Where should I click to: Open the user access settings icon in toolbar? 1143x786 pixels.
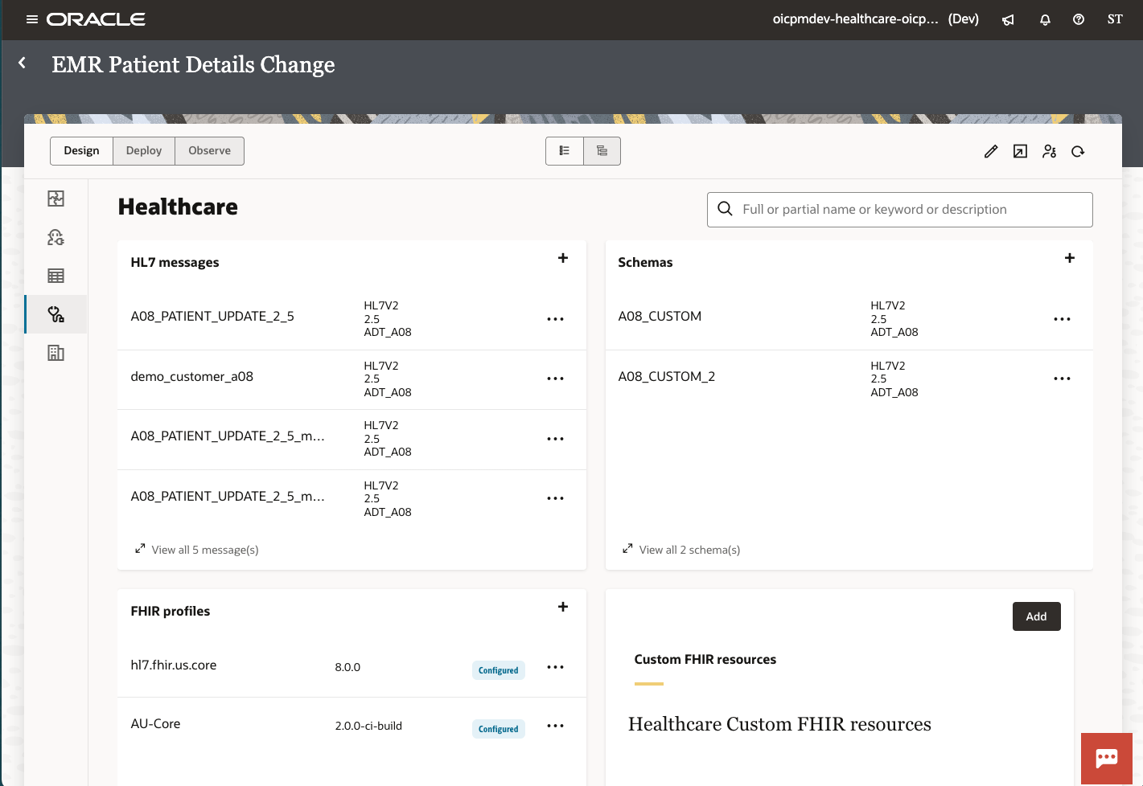1049,151
